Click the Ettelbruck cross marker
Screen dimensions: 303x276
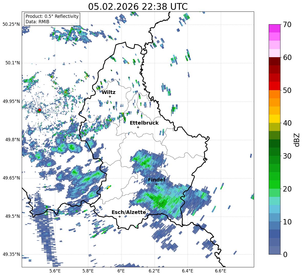(x=138, y=127)
